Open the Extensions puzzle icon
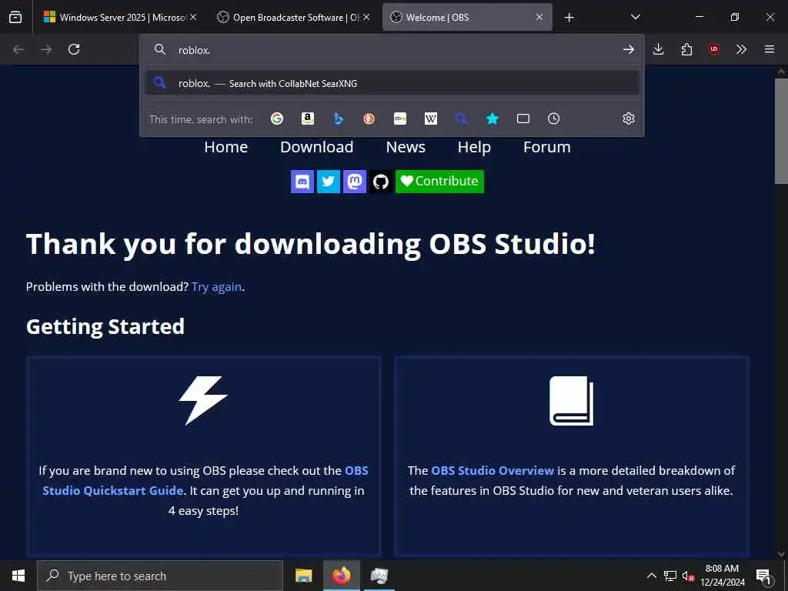This screenshot has width=788, height=591. [686, 49]
